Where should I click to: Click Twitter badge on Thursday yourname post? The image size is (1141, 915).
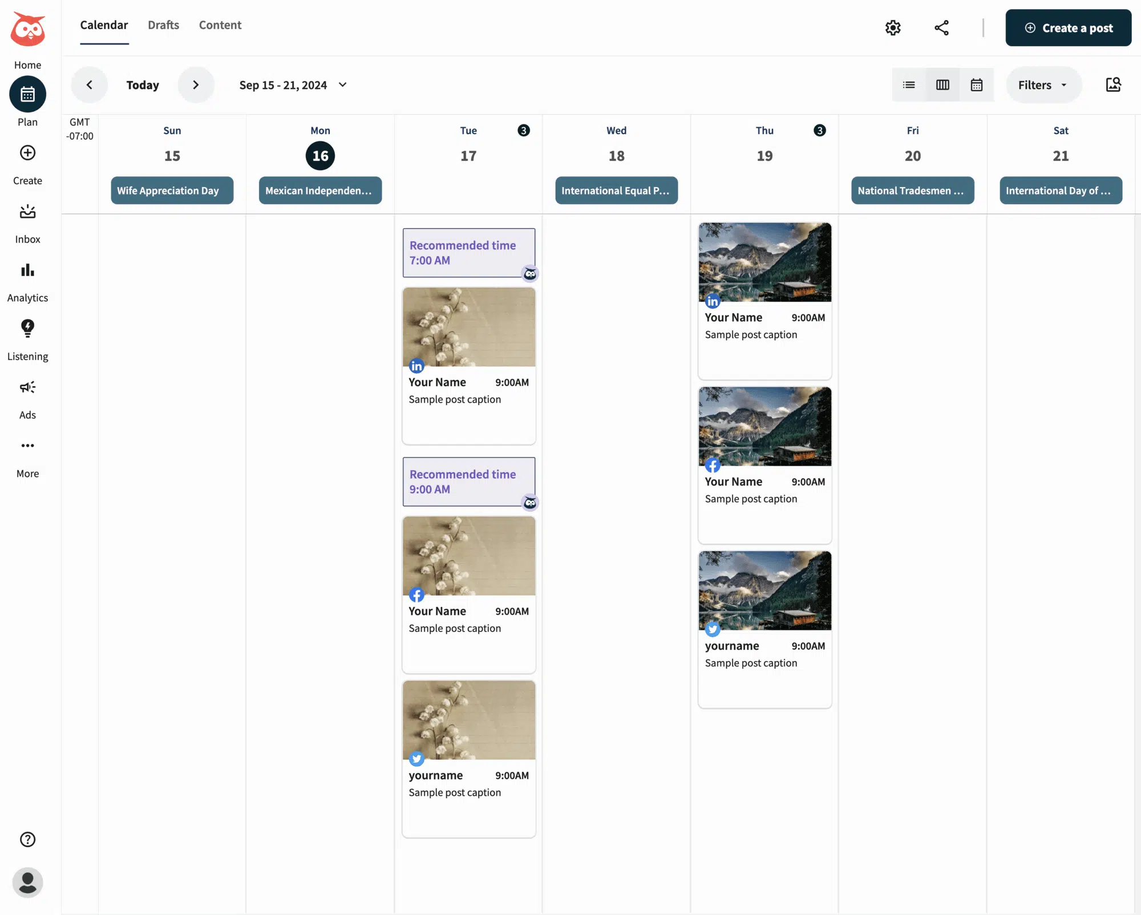pos(713,630)
